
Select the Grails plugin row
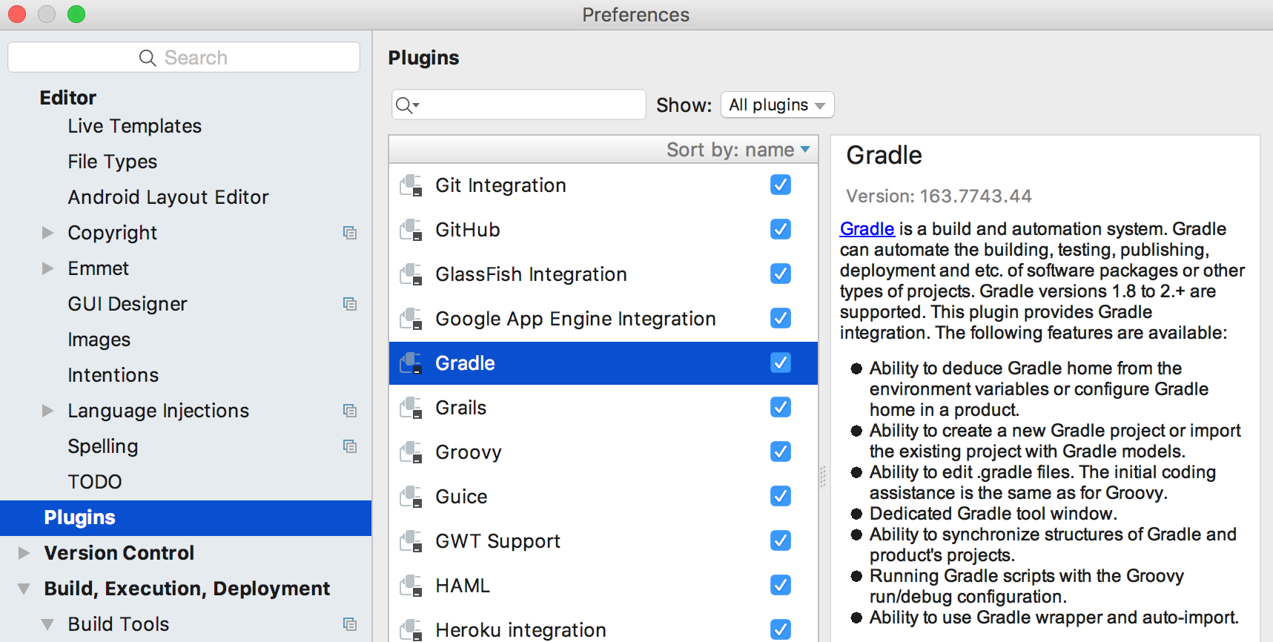pyautogui.click(x=604, y=408)
